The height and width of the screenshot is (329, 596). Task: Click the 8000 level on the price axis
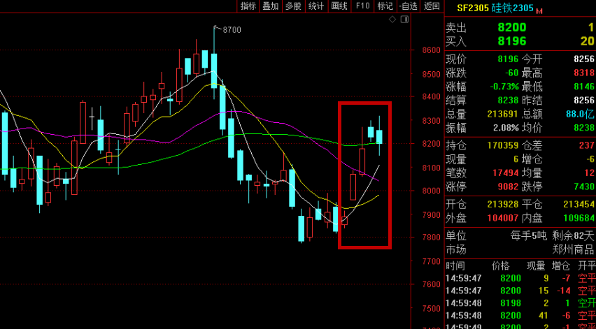(x=431, y=191)
